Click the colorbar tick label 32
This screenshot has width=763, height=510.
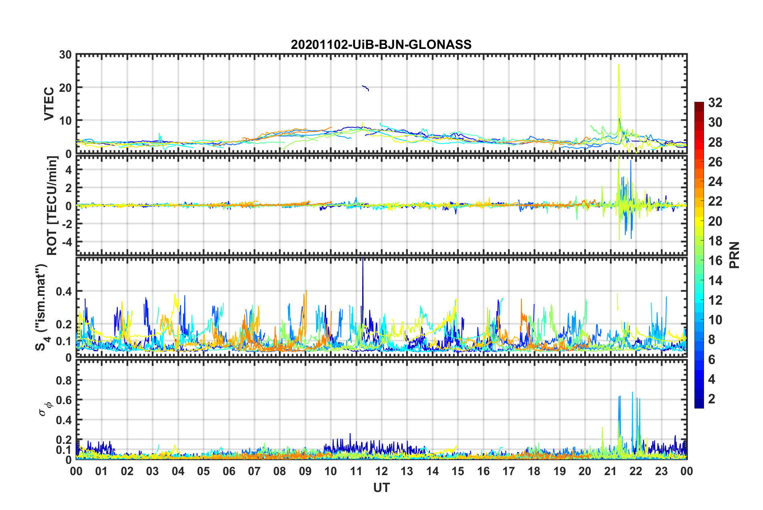tap(715, 103)
